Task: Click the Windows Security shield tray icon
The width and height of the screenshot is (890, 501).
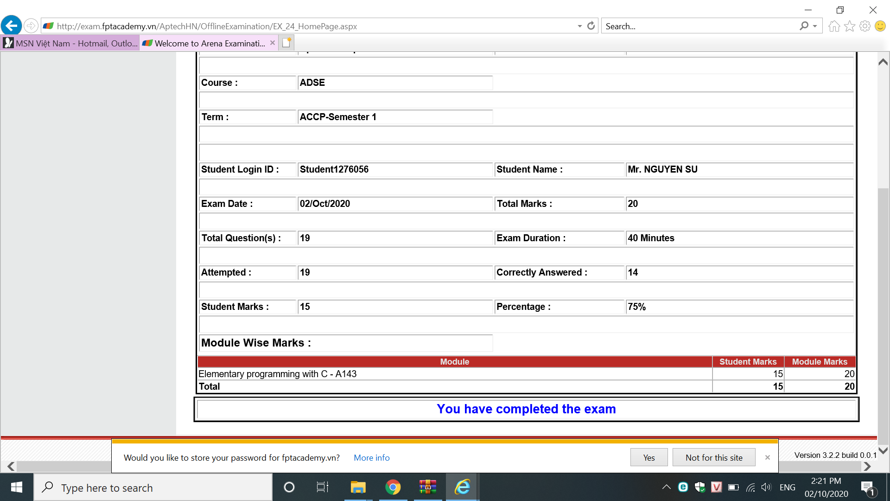Action: 700,487
